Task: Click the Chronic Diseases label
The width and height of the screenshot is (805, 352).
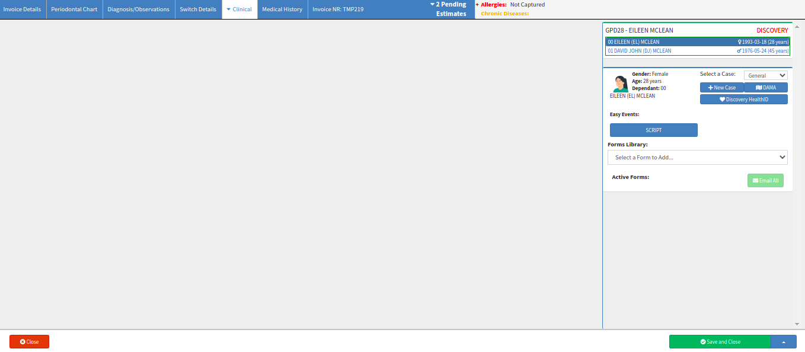Action: (x=504, y=14)
